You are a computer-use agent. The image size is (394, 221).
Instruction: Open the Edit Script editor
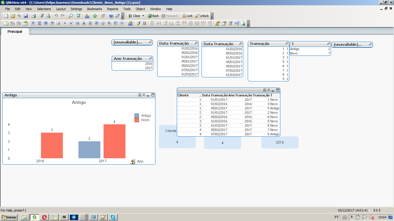coord(42,16)
